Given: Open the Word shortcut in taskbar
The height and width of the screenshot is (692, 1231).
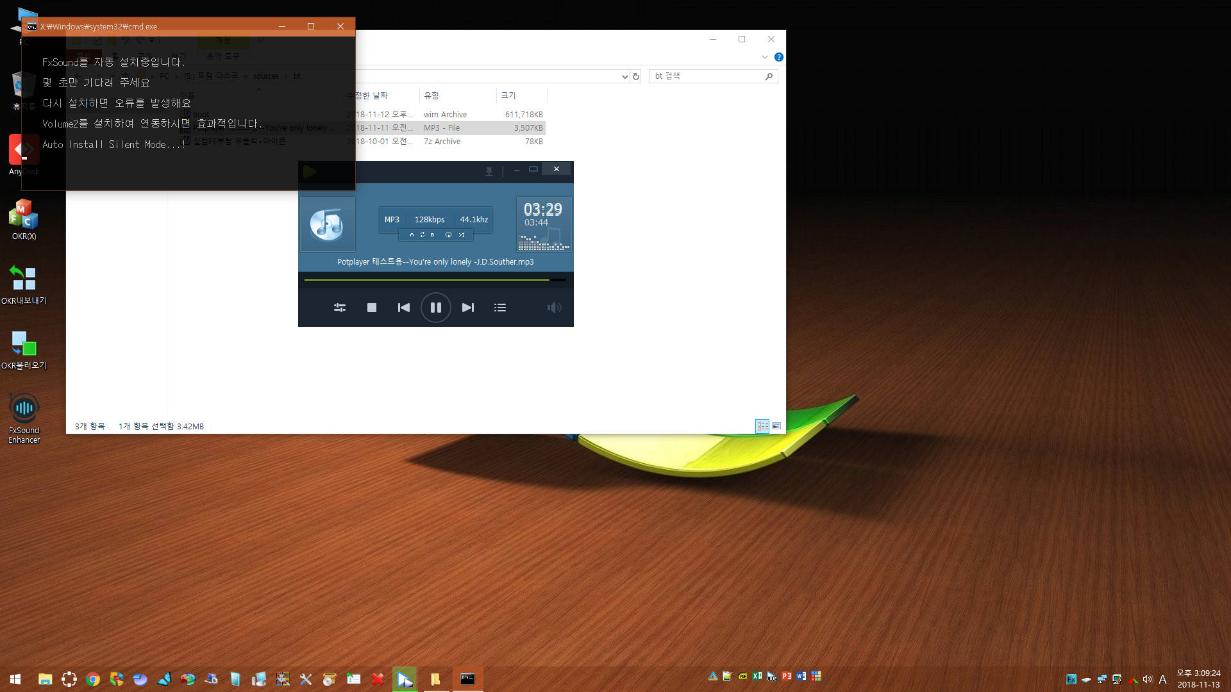Looking at the screenshot, I should (801, 676).
